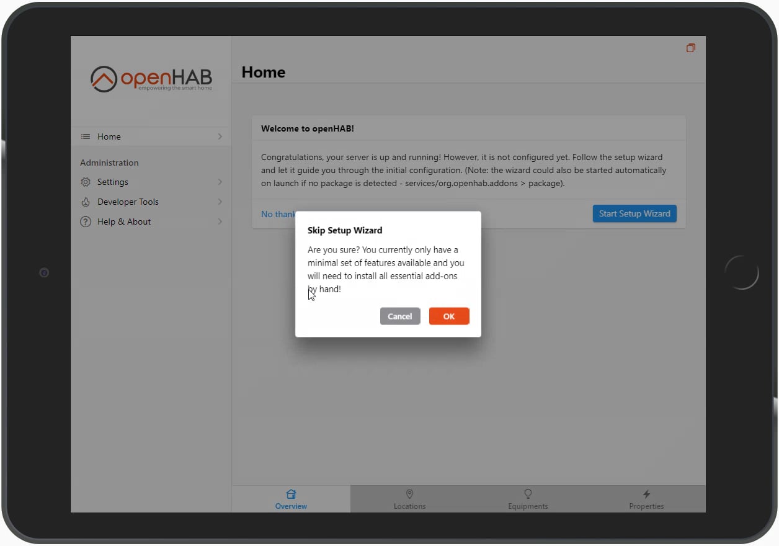
Task: Cancel the Skip Setup Wizard dialog
Action: (400, 316)
